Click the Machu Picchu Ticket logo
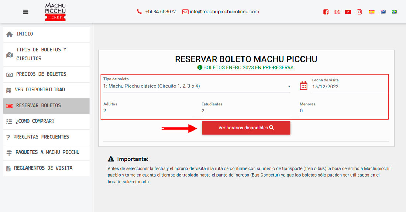This screenshot has width=406, height=212. tap(55, 12)
